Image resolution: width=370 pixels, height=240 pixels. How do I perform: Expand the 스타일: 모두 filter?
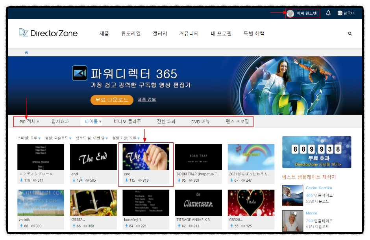[29, 138]
